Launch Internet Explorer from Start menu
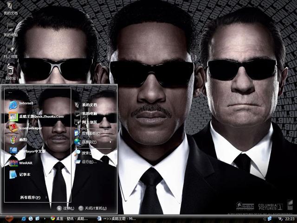Screen dimensions: 297x223 pos(21,105)
